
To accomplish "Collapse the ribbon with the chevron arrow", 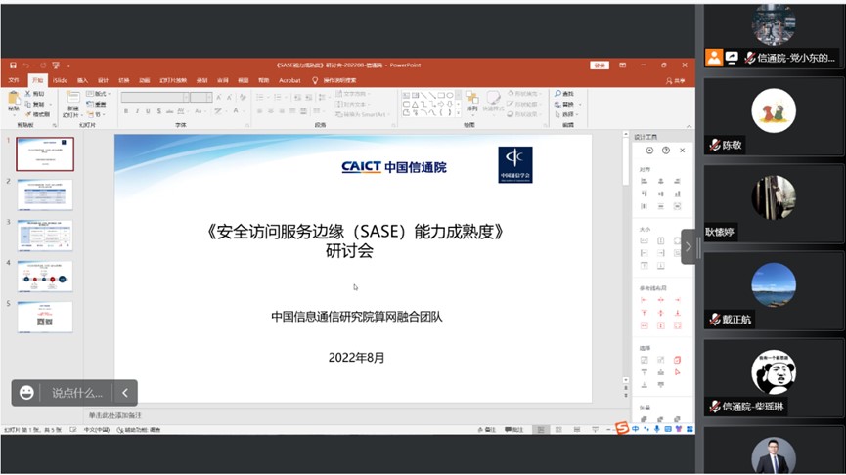I will pyautogui.click(x=689, y=126).
